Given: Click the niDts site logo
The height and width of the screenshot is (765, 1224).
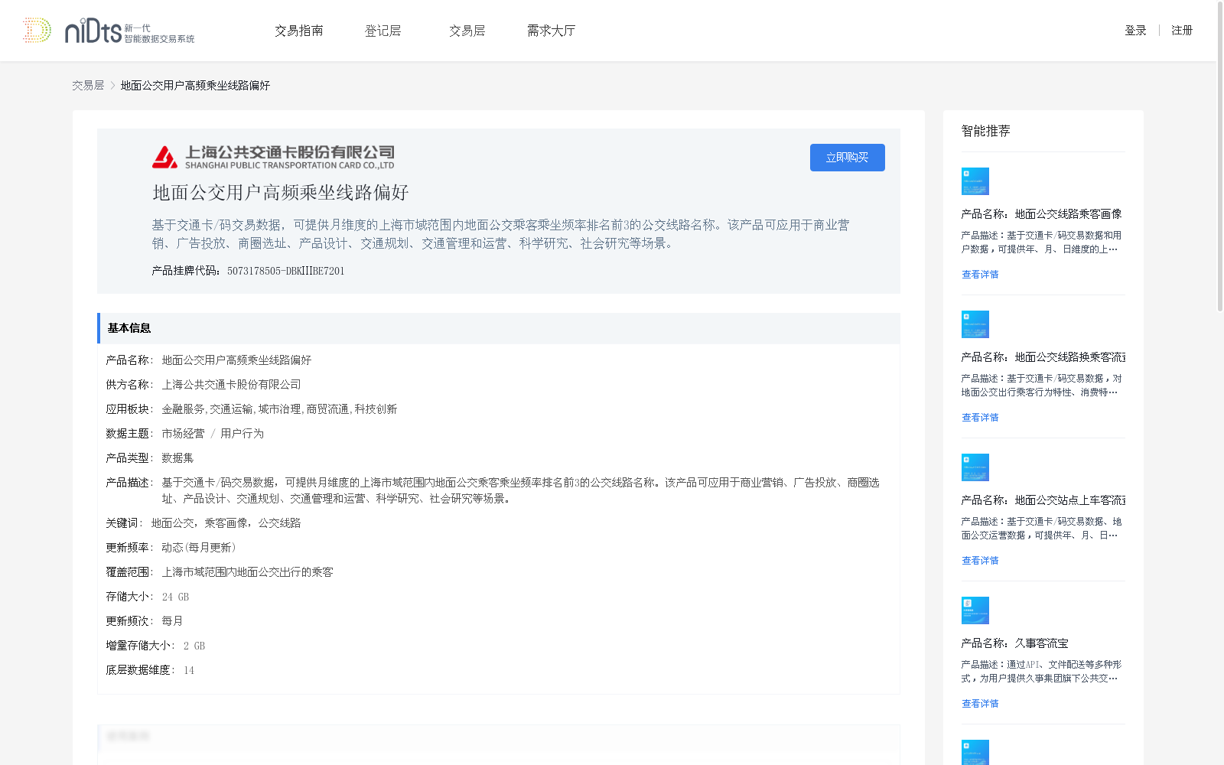Looking at the screenshot, I should point(109,31).
